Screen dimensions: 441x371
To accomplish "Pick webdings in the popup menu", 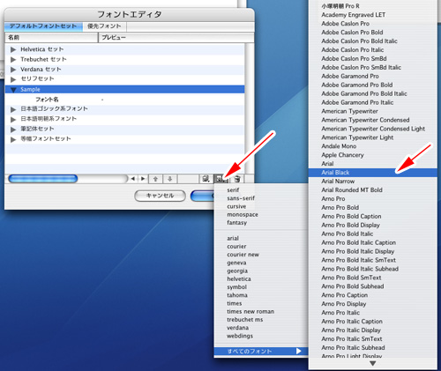I will (261, 336).
